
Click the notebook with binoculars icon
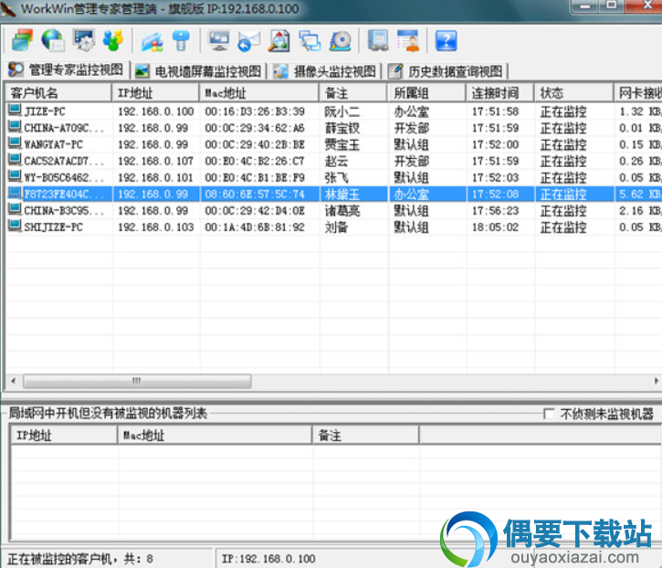[378, 40]
